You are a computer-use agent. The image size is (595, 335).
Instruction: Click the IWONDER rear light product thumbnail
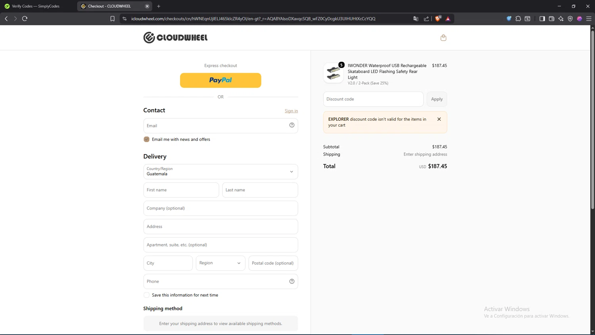pyautogui.click(x=333, y=73)
